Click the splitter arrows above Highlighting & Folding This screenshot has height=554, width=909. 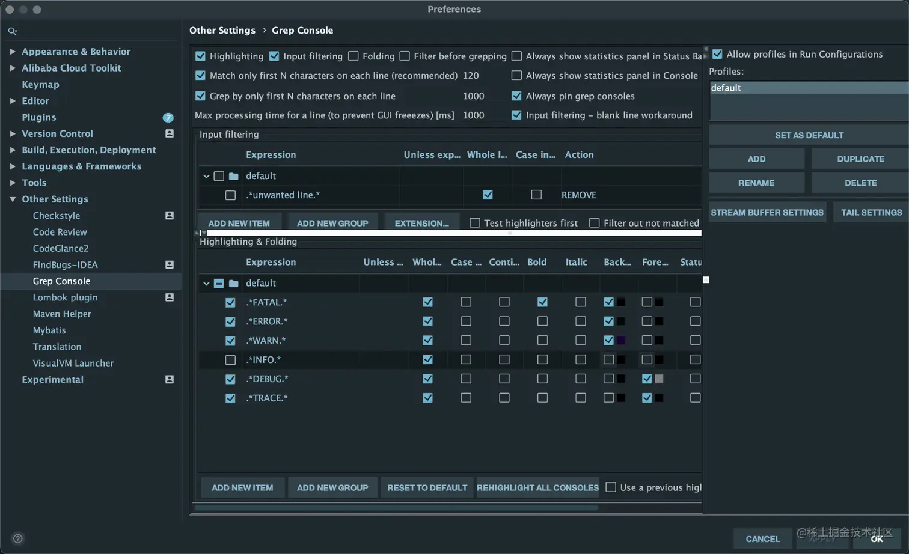(200, 233)
